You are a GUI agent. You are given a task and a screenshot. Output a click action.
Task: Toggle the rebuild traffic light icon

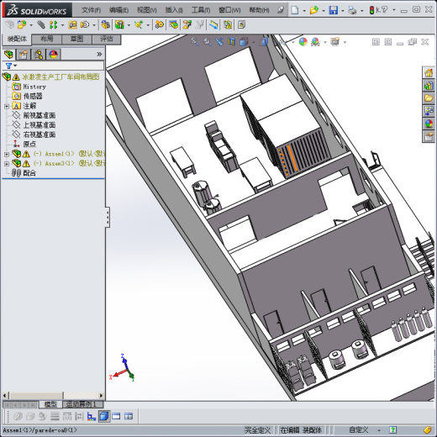click(x=371, y=10)
